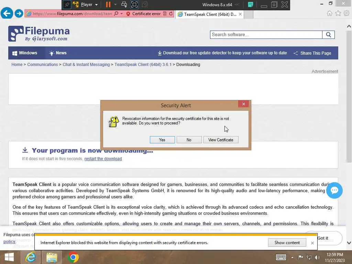The width and height of the screenshot is (352, 264).
Task: Click the Refresh icon in address bar
Action: pos(171,14)
